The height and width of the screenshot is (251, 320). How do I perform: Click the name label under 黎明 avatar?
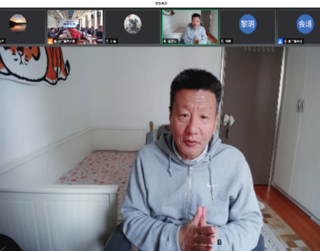229,41
